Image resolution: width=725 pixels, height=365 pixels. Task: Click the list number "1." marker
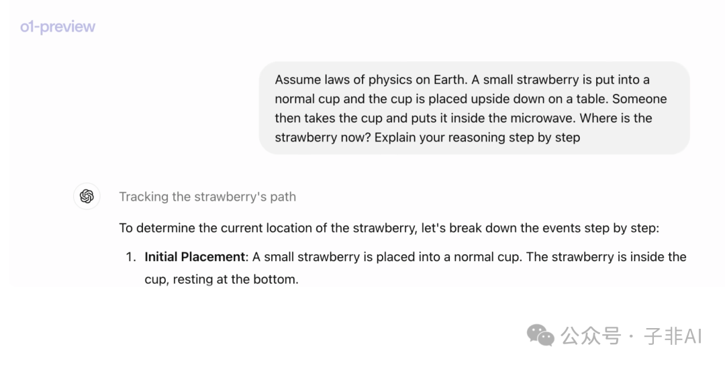coord(132,257)
